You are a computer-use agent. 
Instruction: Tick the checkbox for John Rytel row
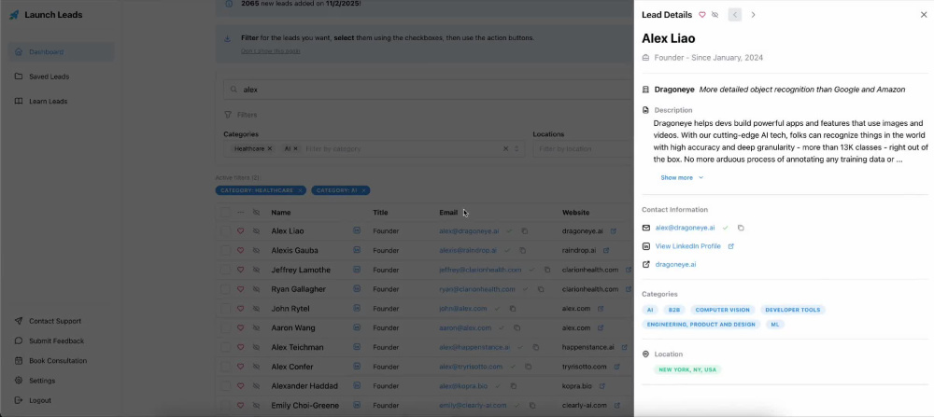coord(225,309)
